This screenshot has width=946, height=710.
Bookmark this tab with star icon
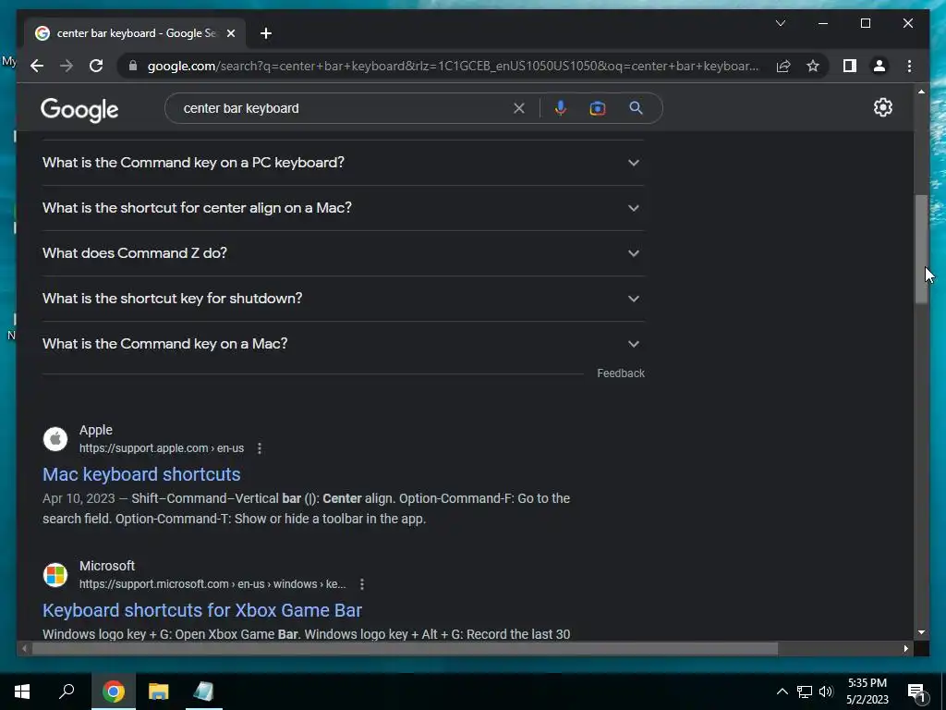[813, 66]
